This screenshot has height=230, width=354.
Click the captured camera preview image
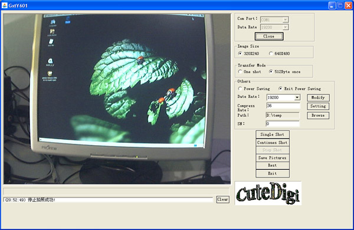117,99
